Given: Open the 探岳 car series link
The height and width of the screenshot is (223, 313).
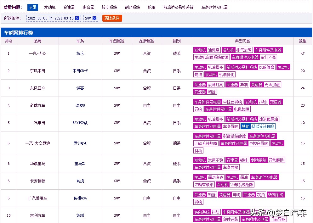Looking at the screenshot, I should 80,53.
